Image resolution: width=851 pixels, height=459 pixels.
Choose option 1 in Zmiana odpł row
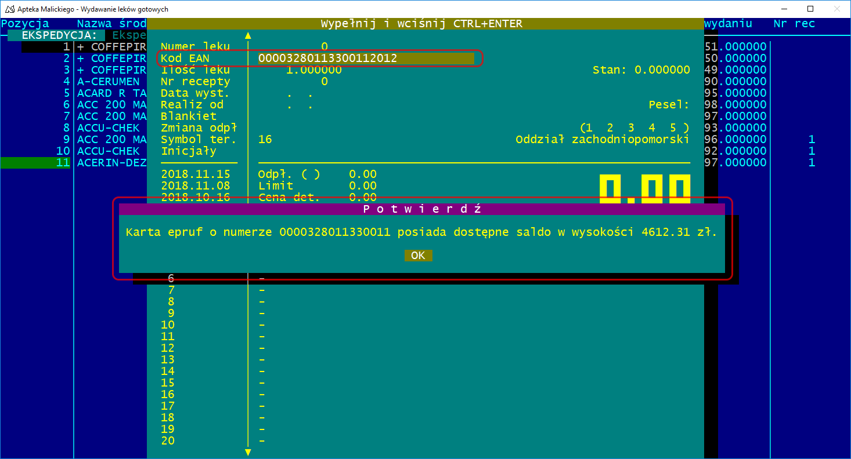point(589,128)
